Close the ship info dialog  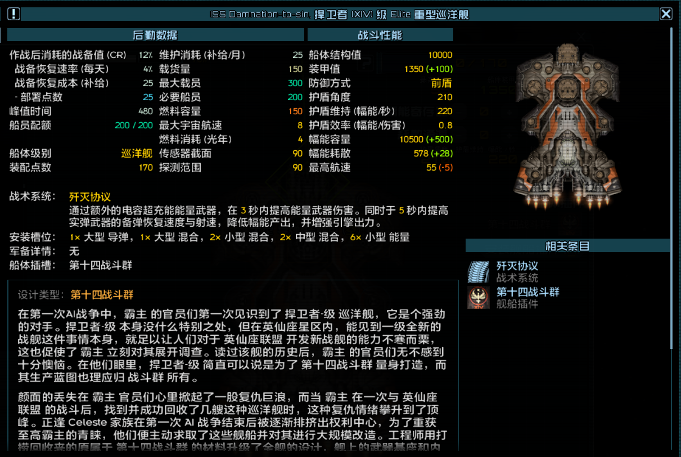point(666,14)
